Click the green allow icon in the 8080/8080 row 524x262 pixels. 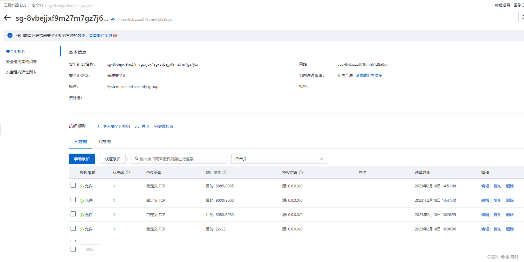pyautogui.click(x=82, y=215)
